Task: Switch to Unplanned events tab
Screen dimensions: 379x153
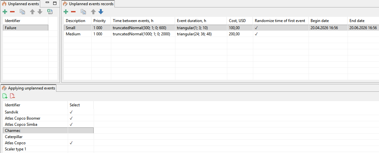Action: pos(20,4)
